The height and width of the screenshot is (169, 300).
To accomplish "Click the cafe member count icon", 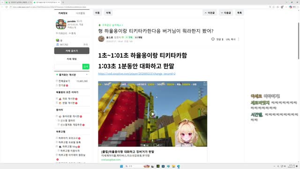I will pyautogui.click(x=57, y=45).
